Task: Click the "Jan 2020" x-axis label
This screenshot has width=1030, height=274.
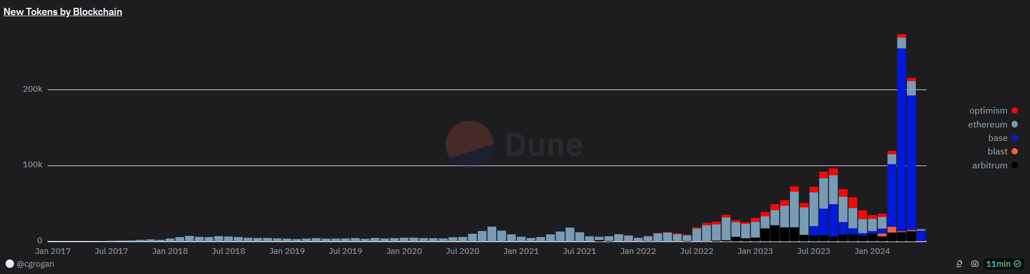Action: point(404,251)
